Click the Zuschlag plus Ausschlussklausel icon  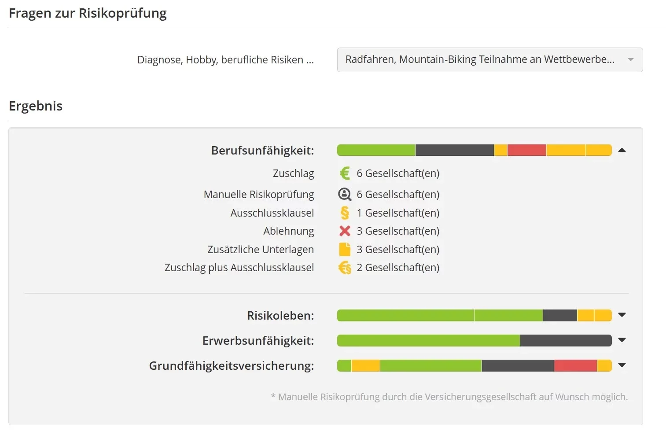345,268
